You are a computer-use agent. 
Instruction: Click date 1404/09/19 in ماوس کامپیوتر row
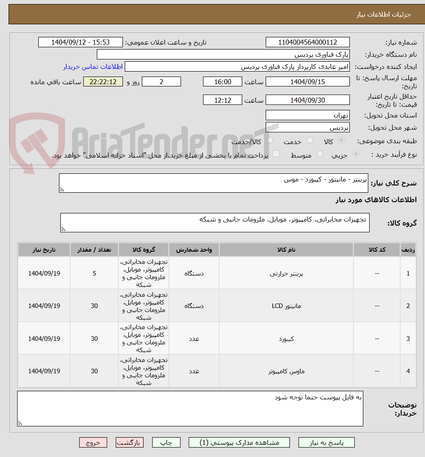tap(44, 371)
